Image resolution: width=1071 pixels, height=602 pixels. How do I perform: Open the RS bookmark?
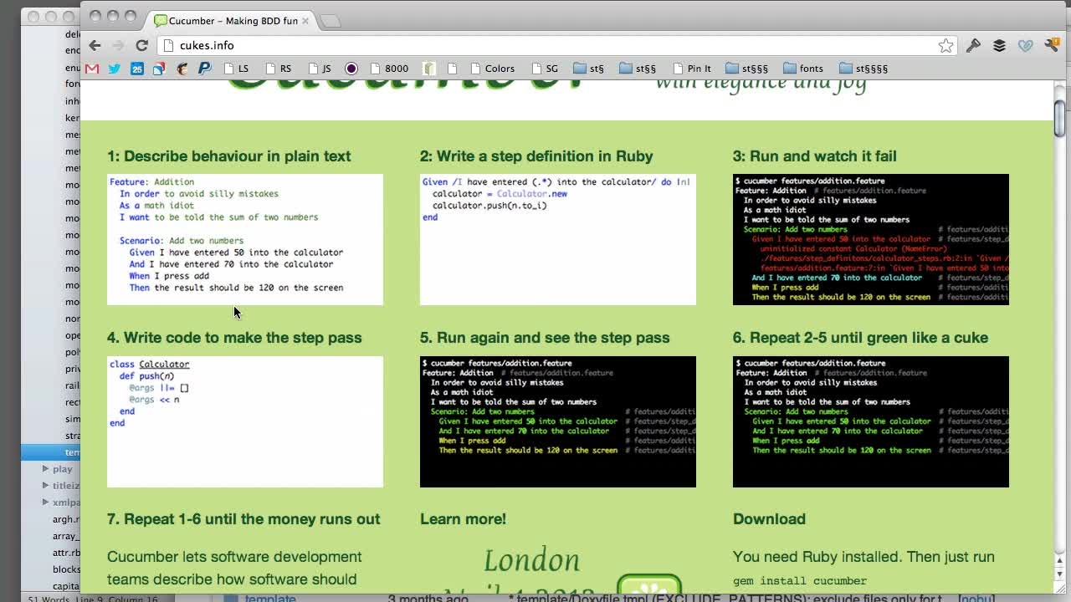pos(278,69)
